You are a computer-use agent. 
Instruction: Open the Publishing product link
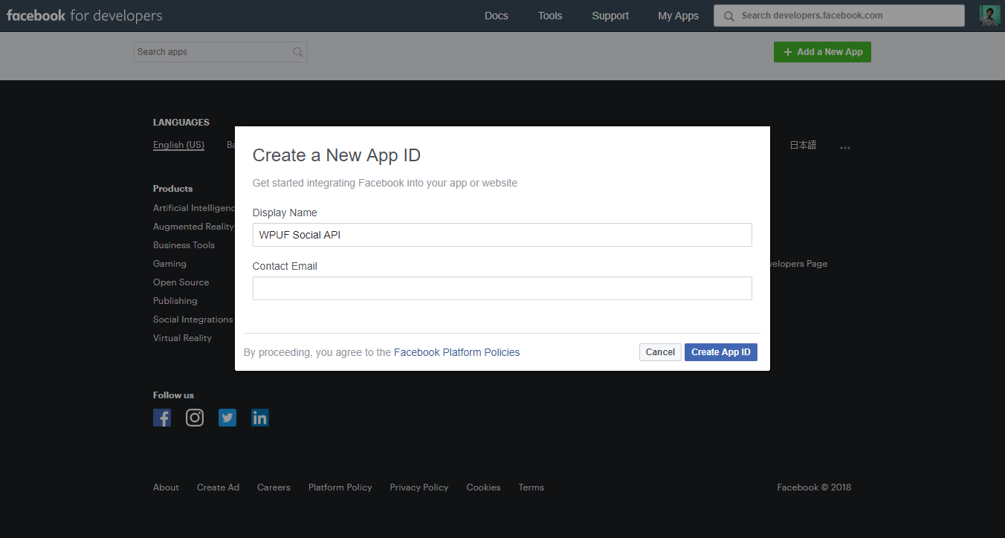click(x=175, y=301)
